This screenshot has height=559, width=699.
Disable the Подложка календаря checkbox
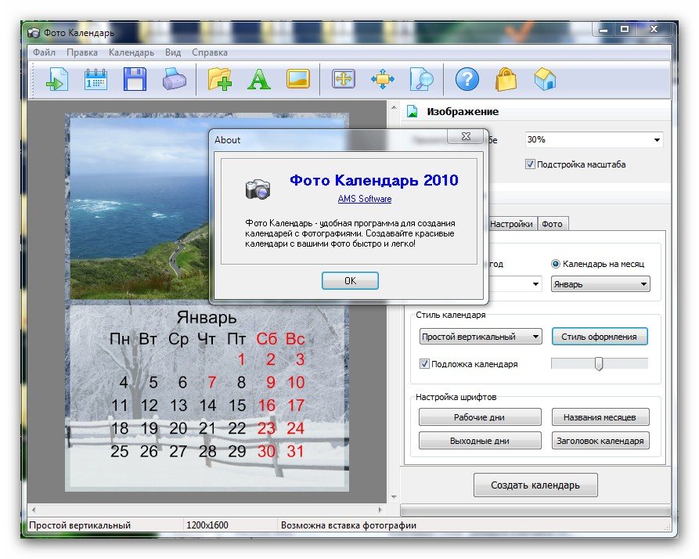[x=425, y=364]
